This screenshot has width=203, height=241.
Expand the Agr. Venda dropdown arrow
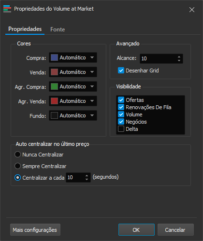(92, 101)
